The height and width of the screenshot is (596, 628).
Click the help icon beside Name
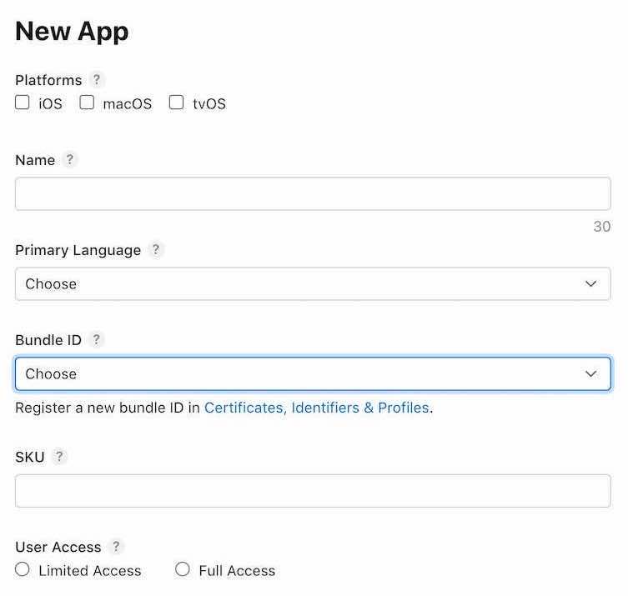(70, 159)
